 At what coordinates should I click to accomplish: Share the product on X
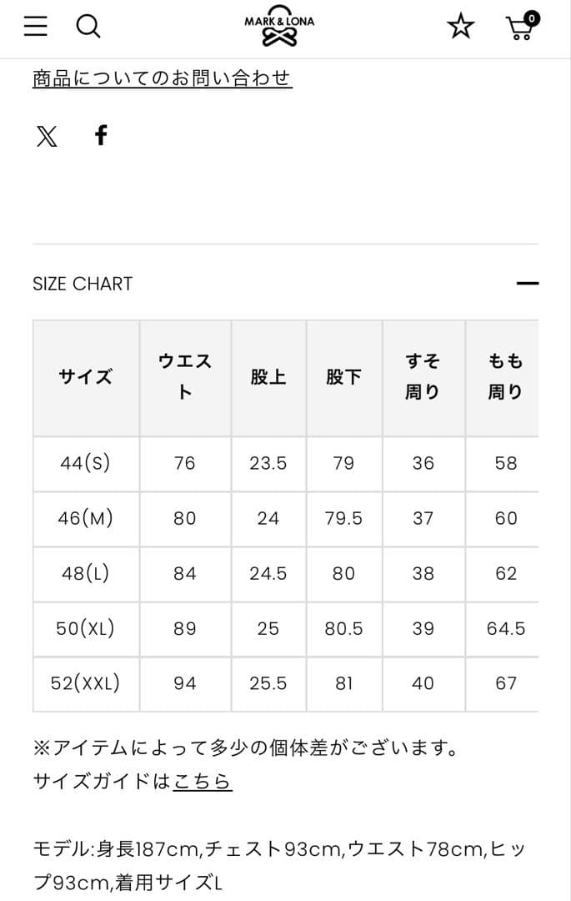[46, 135]
